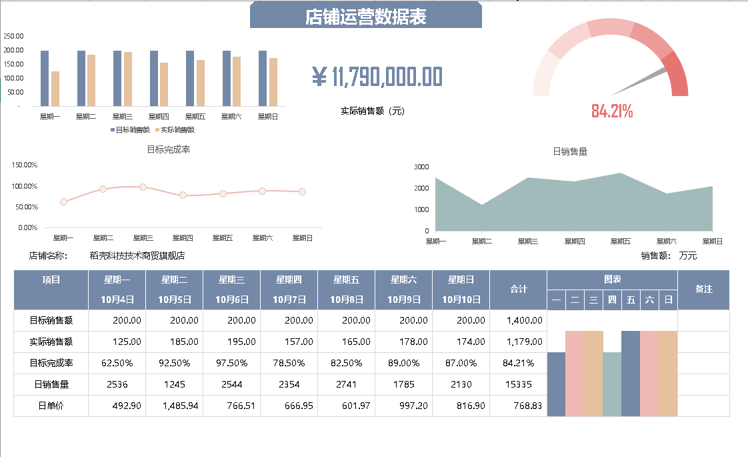Click the gray gauge needle pointer
Viewport: 748px width, 457px height.
(639, 81)
